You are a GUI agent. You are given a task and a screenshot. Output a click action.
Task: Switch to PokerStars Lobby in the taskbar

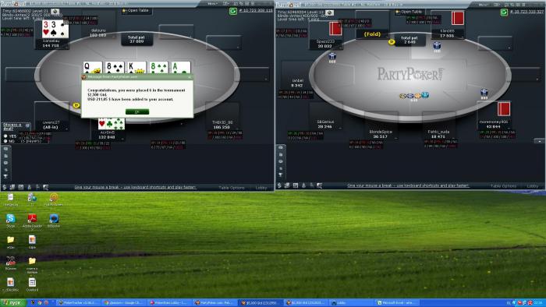169,303
